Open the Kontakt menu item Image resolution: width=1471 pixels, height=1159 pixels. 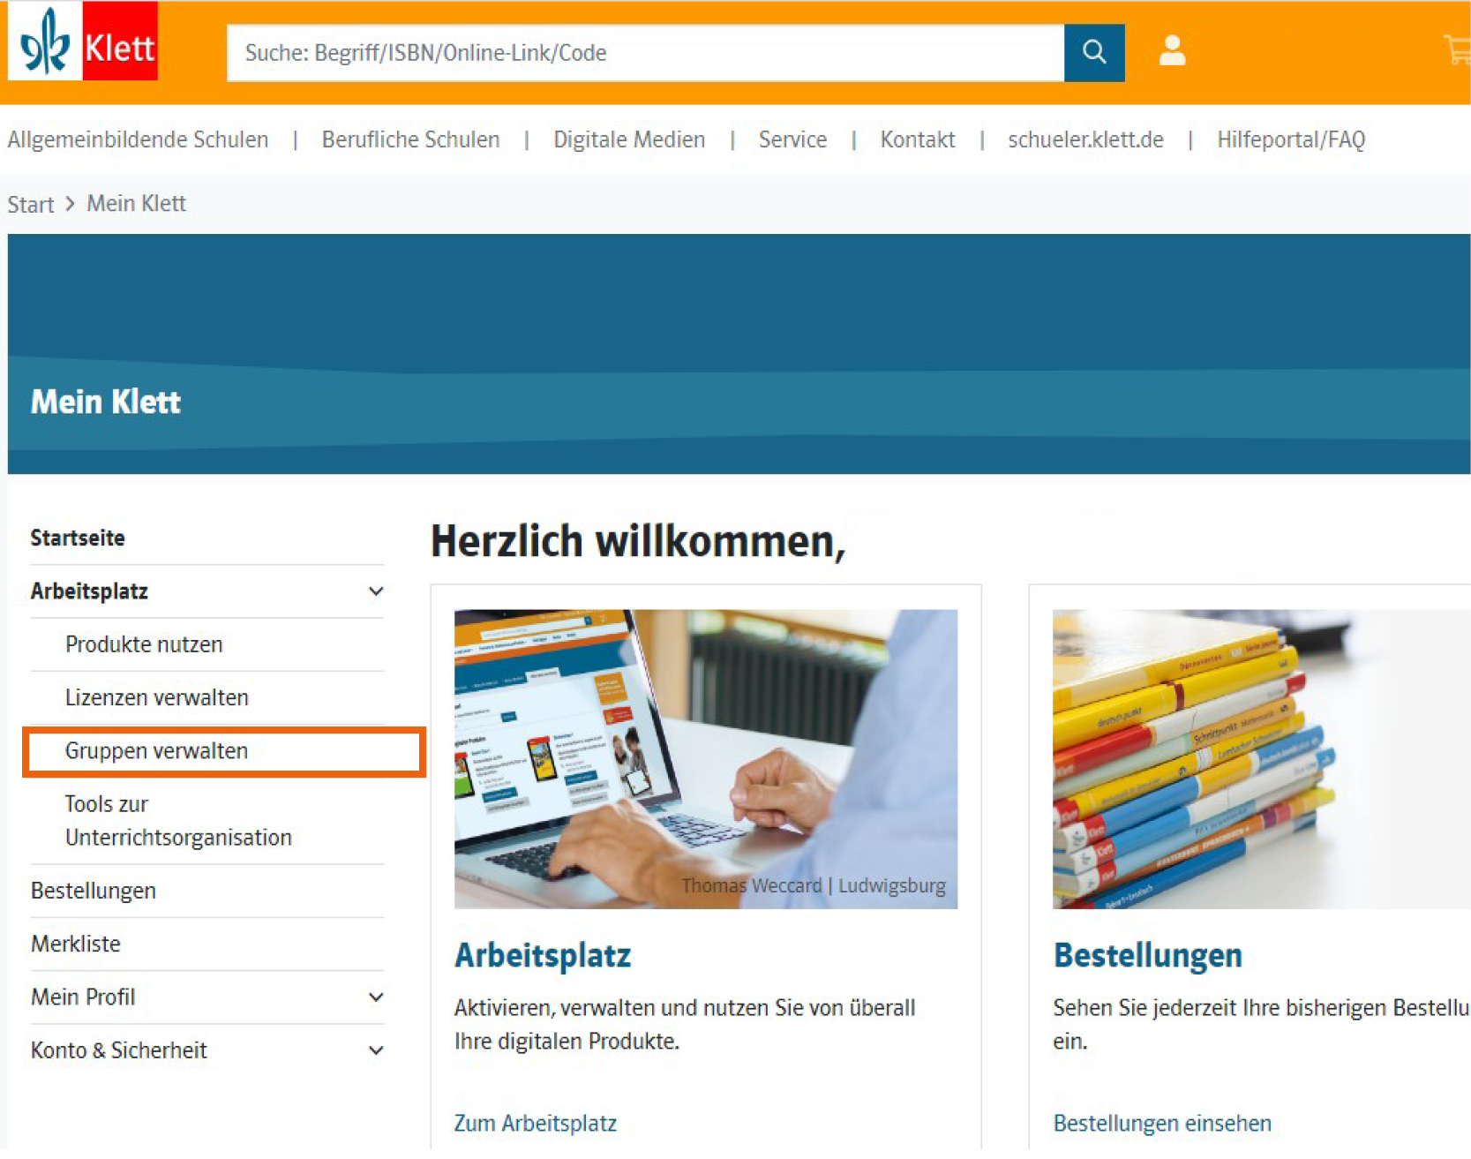pyautogui.click(x=918, y=139)
